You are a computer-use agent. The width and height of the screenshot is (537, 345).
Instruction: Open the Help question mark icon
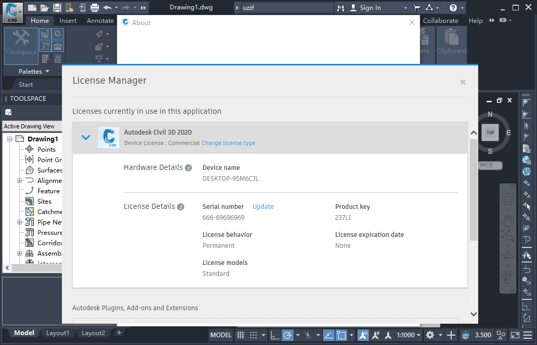(453, 7)
